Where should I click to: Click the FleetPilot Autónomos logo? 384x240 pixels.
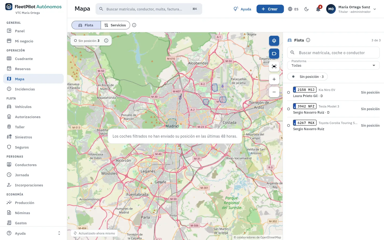[34, 7]
